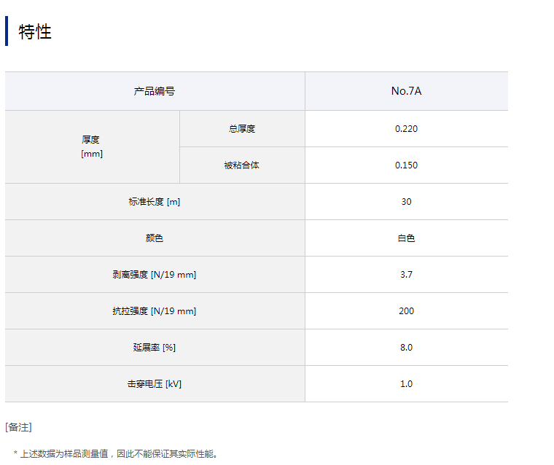Select the 0.220 total thickness value

(x=406, y=129)
